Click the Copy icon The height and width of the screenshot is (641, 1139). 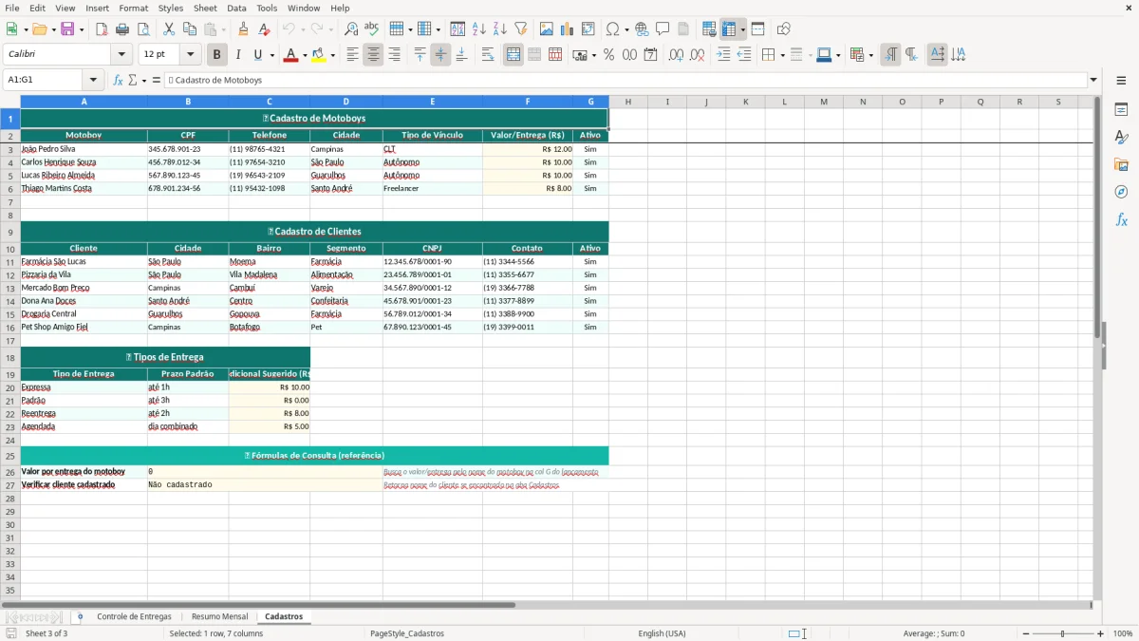pos(189,29)
